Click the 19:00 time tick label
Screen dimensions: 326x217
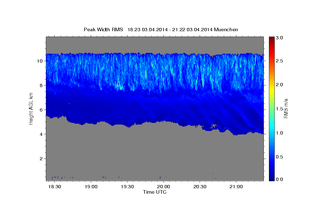(x=91, y=187)
